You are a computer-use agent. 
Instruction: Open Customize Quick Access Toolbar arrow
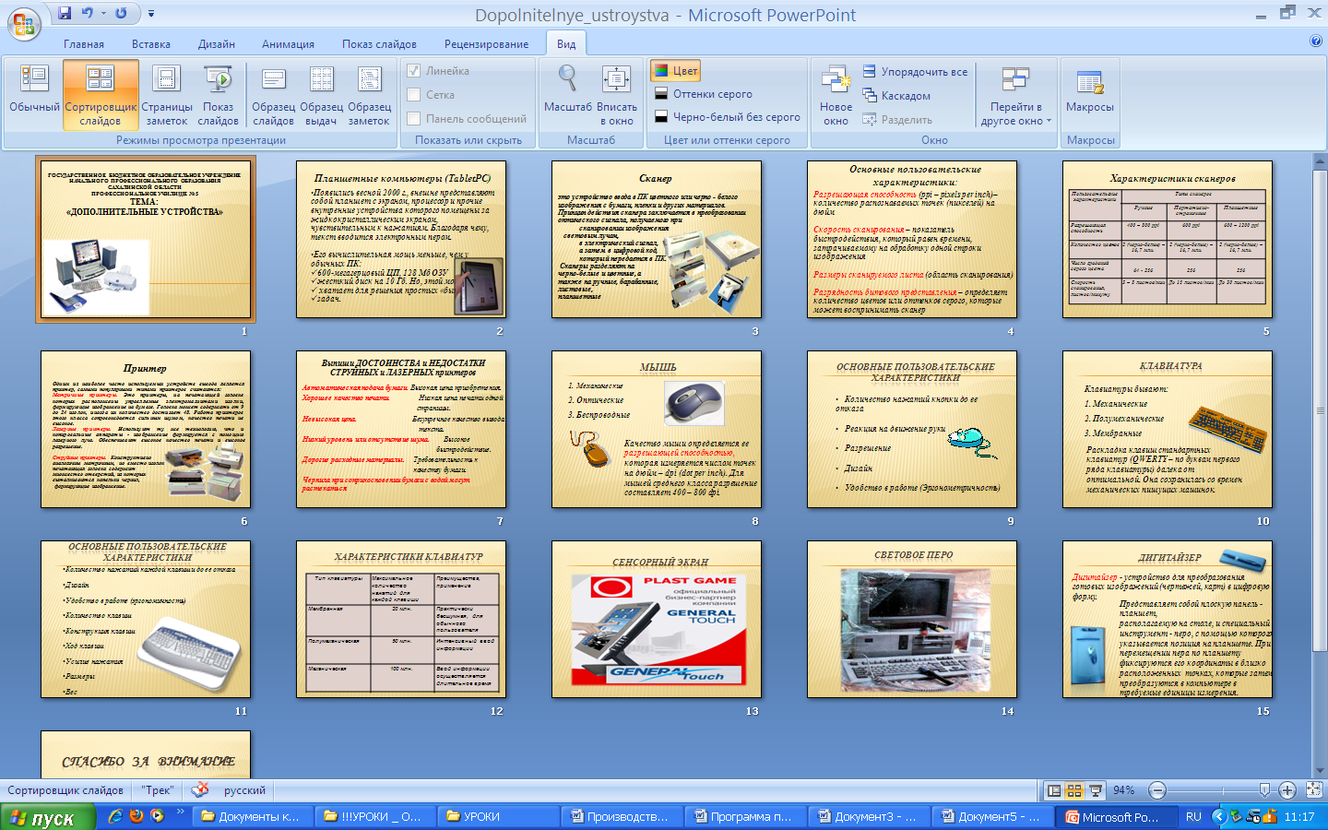click(x=151, y=14)
